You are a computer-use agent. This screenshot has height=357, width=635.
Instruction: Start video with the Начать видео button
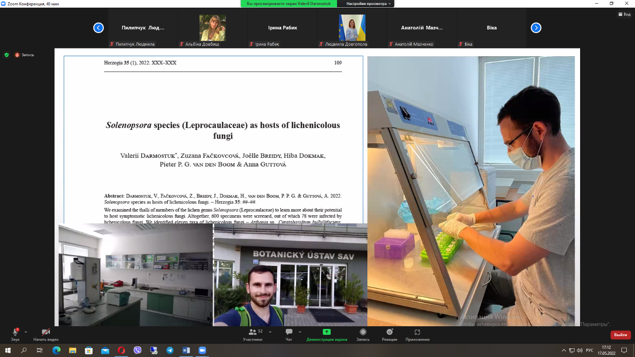[x=46, y=334]
